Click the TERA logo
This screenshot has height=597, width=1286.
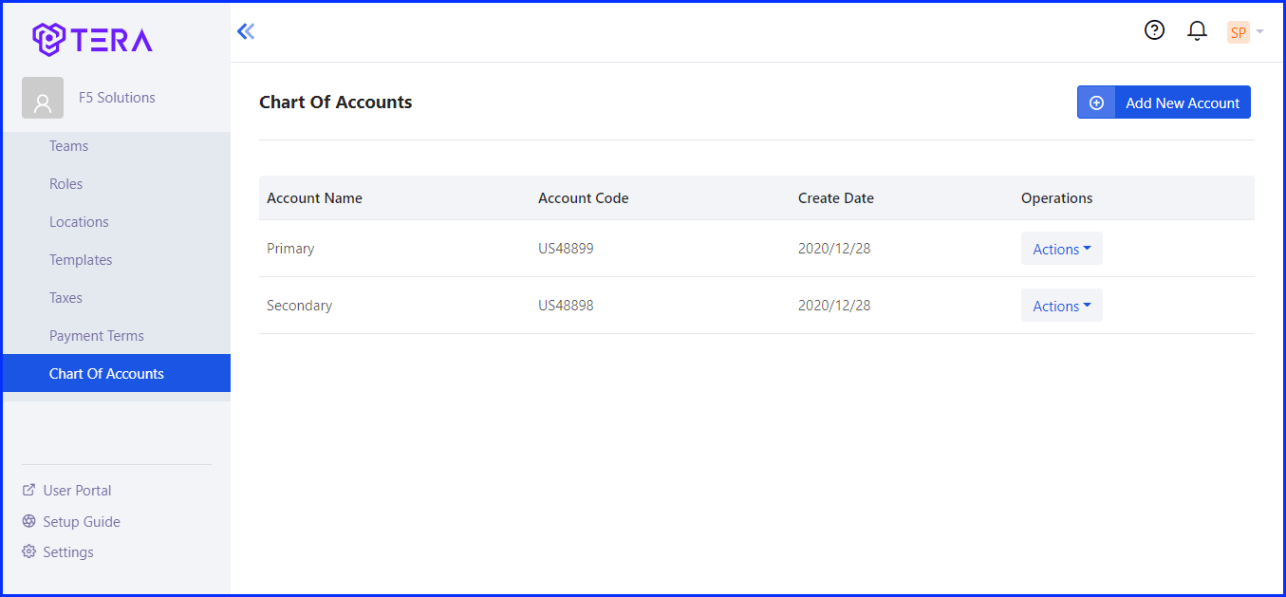92,39
